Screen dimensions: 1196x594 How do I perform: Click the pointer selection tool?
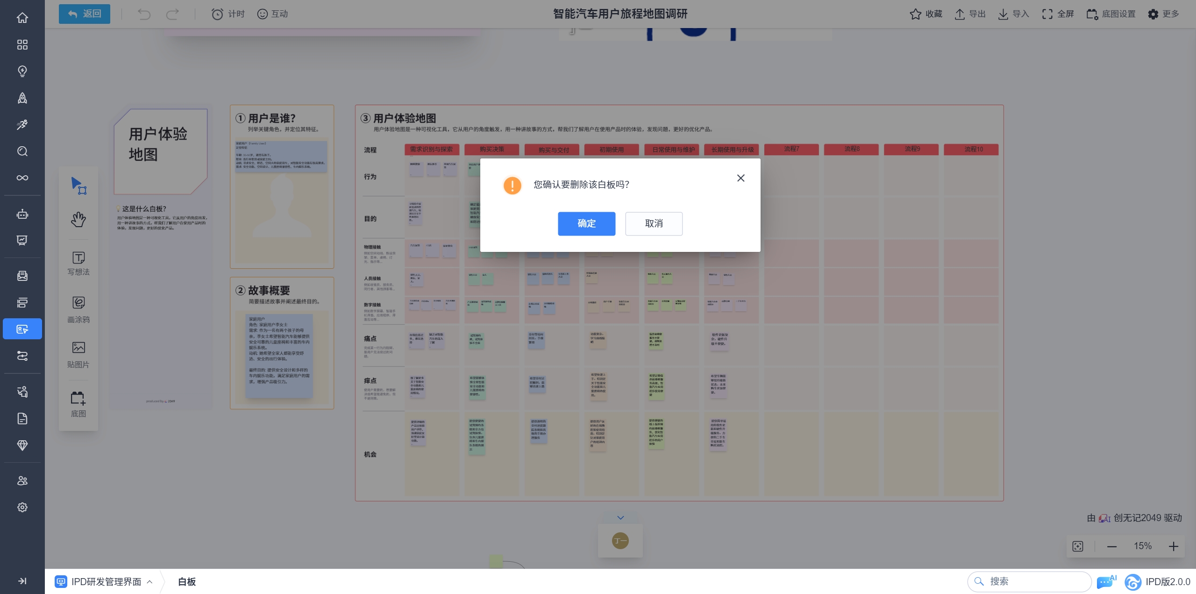pos(78,186)
